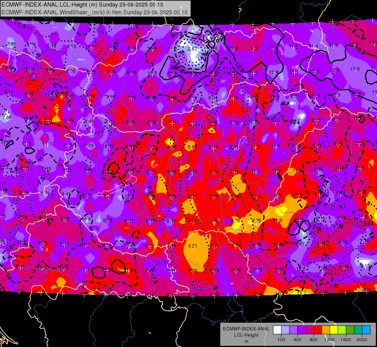The width and height of the screenshot is (377, 347).
Task: Click the grid value 6.50
Action: (x=71, y=47)
